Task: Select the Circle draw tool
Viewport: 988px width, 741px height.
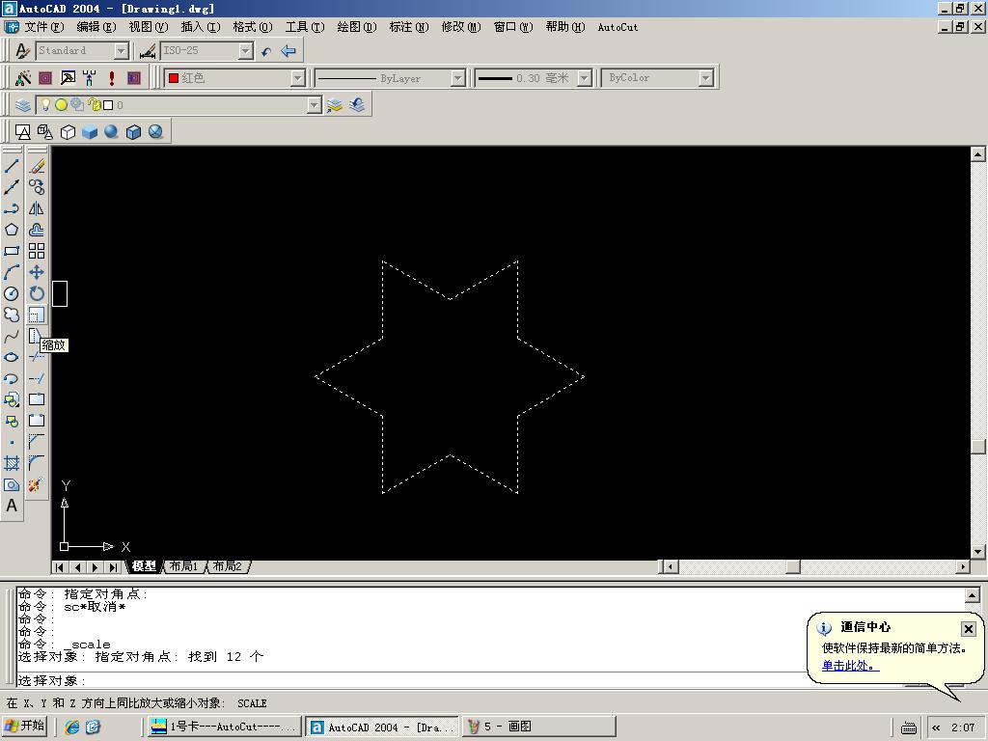Action: pos(12,293)
